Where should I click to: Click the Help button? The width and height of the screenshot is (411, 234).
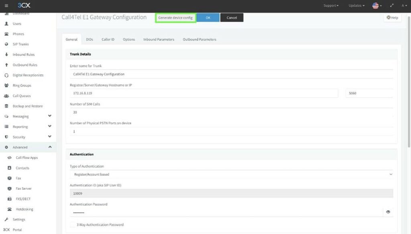(392, 18)
